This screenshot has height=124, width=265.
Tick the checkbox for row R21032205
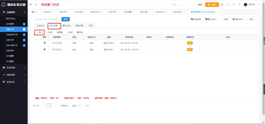click(37, 49)
